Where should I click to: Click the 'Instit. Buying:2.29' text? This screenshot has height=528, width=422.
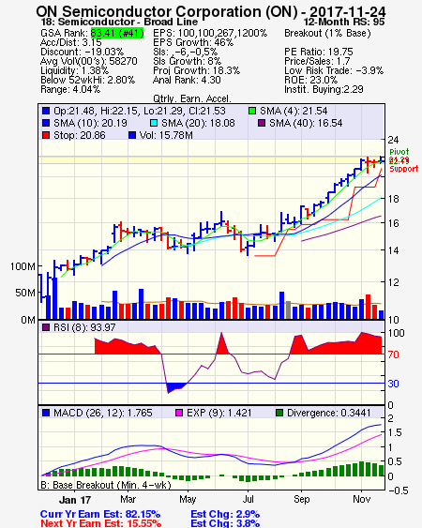[x=324, y=90]
